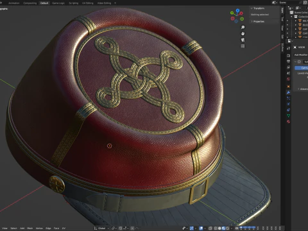308x231 pixels.
Task: Toggle X-ray display
Action: pos(210,228)
